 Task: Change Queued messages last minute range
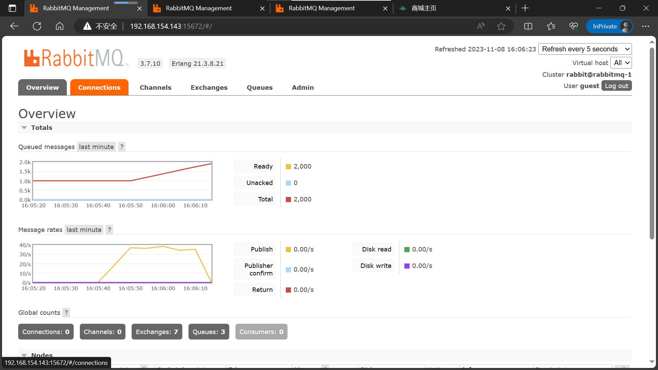[x=96, y=147]
